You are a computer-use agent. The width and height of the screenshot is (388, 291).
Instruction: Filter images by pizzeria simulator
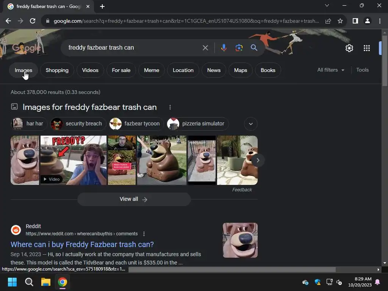(x=197, y=124)
